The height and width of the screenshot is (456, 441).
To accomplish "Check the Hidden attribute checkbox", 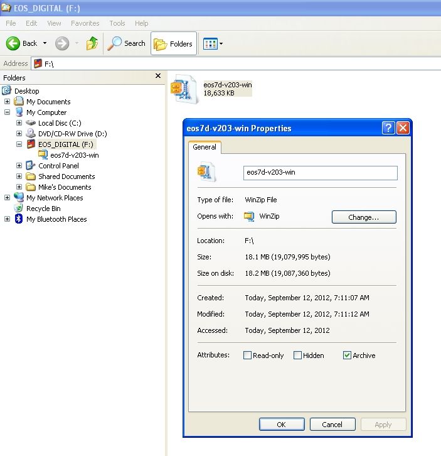I will tap(297, 356).
